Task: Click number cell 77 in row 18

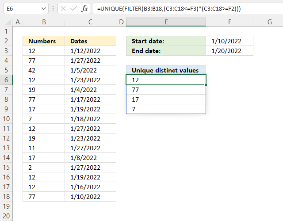Action: (44, 197)
